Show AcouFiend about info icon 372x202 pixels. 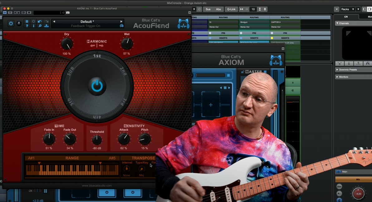coord(33,26)
